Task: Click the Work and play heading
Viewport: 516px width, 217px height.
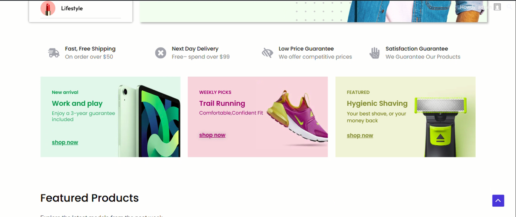Action: tap(77, 103)
